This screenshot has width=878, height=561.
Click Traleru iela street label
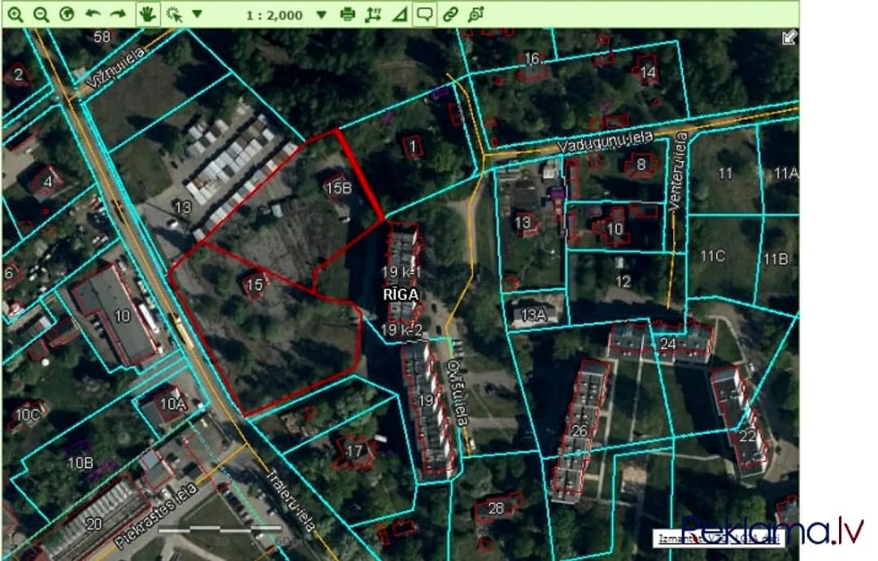[x=289, y=499]
